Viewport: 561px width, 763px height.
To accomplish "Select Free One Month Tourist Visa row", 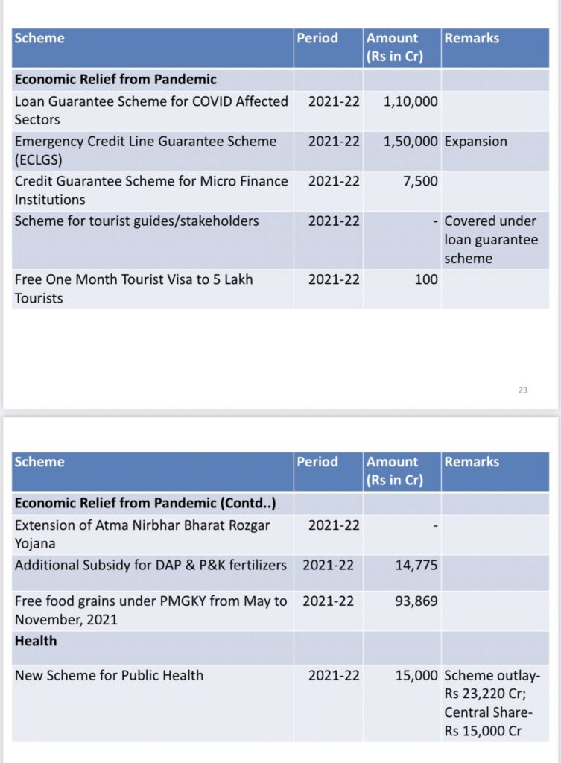I will [280, 289].
